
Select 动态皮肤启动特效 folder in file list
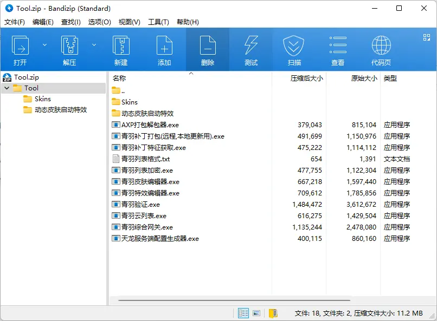[143, 114]
